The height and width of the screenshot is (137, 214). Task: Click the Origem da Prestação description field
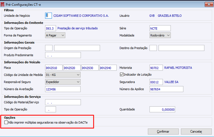[x=77, y=48]
